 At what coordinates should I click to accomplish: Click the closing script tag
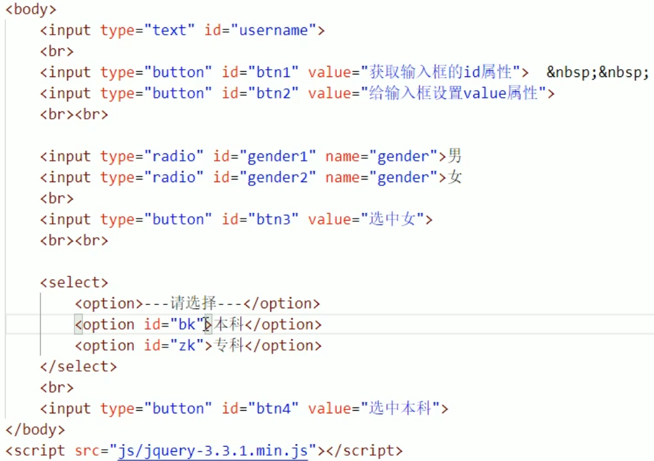pos(365,451)
